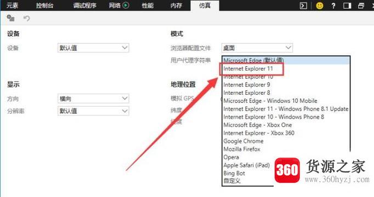Screen dimensions: 374x197
Task: Open the 元素 (Elements) tab
Action: click(12, 5)
